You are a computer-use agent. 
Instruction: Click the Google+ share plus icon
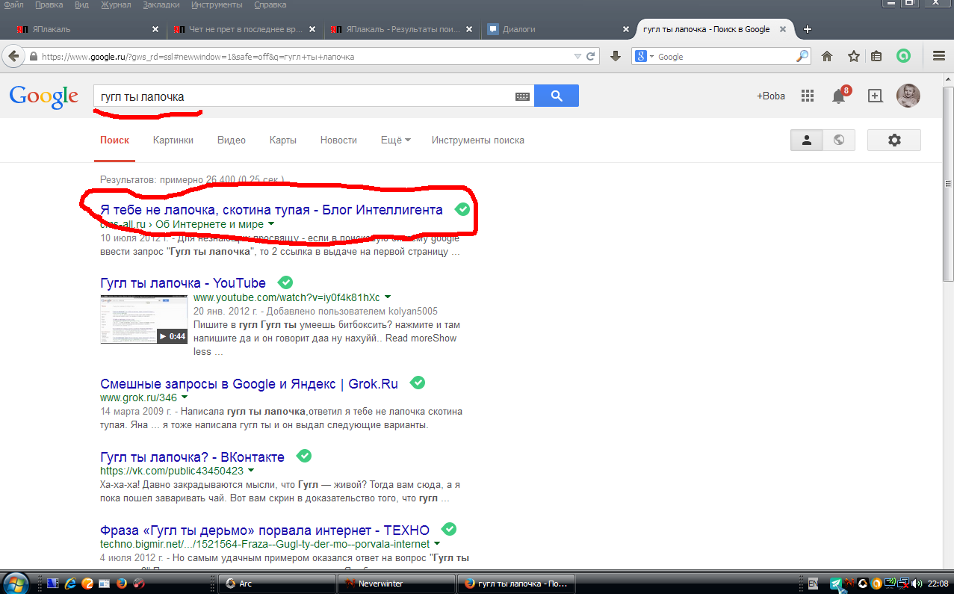pos(874,96)
